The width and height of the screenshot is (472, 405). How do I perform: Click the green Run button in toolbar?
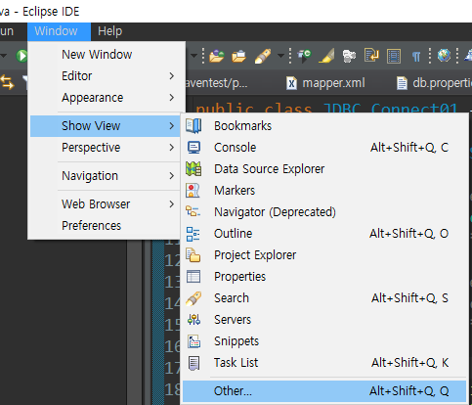pyautogui.click(x=21, y=56)
